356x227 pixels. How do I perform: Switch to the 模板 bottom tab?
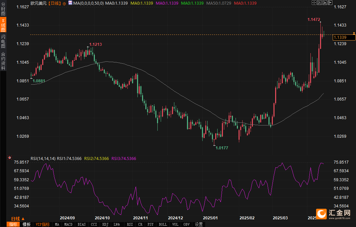27,224
